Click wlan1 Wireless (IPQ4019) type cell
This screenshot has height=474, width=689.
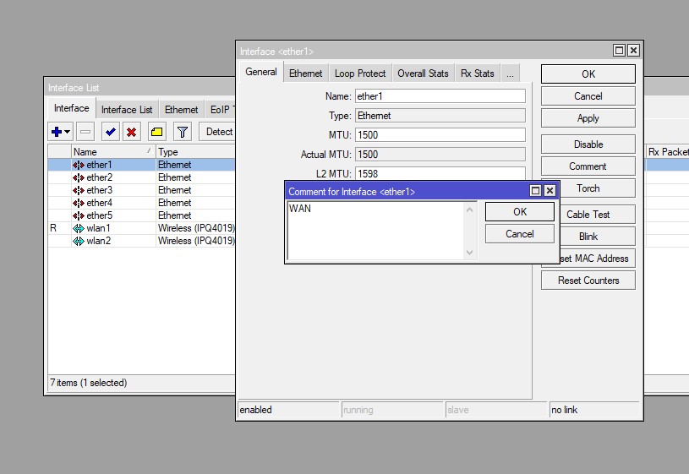(195, 228)
